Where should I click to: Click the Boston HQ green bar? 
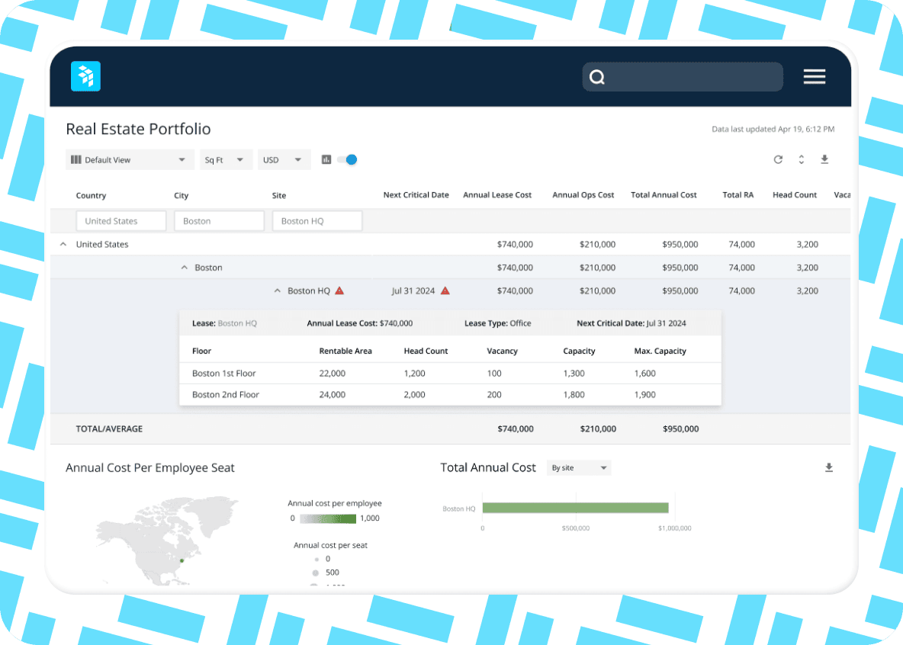576,508
